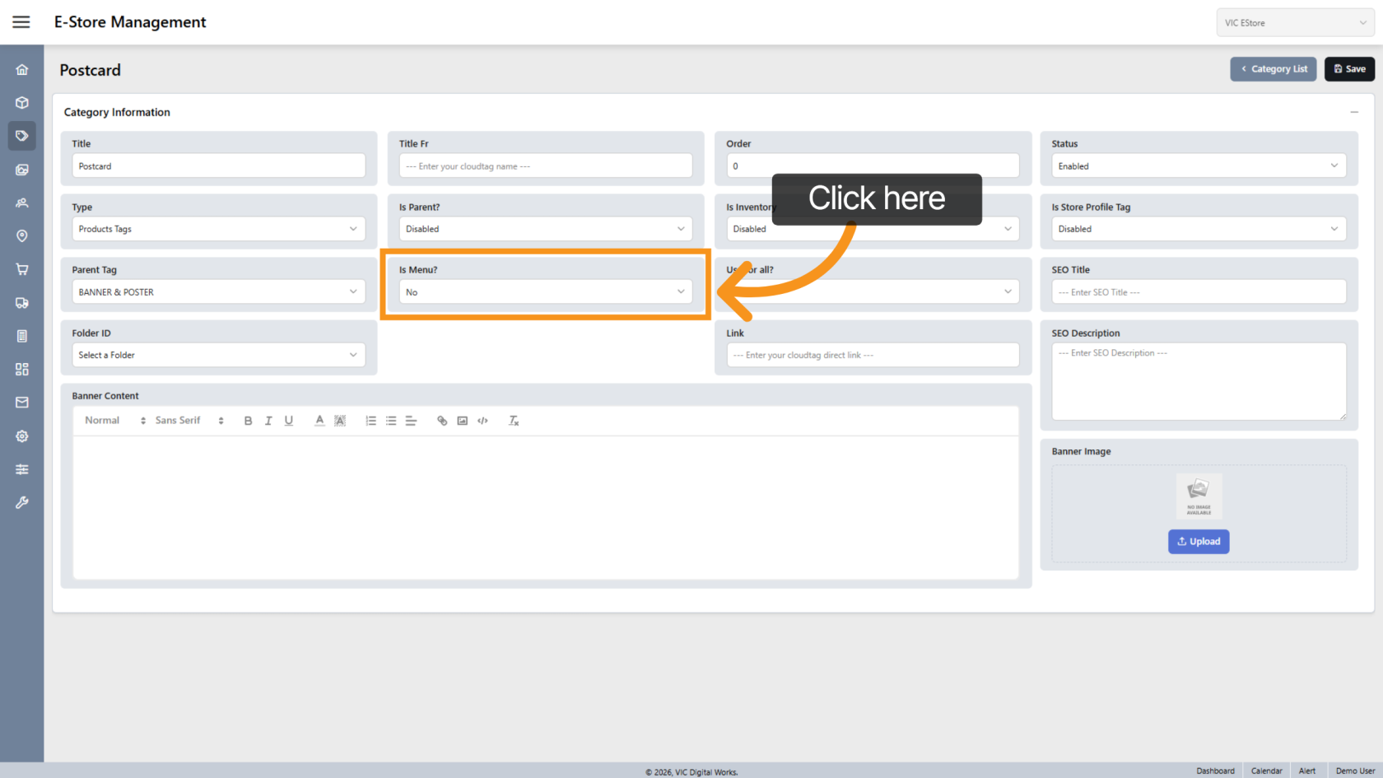Go back to Category List

1274,69
